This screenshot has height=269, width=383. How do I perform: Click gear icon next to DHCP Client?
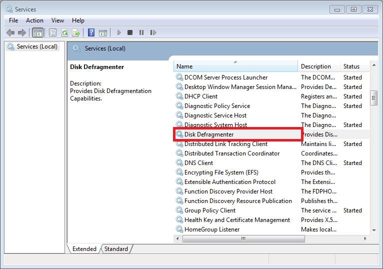click(x=179, y=96)
